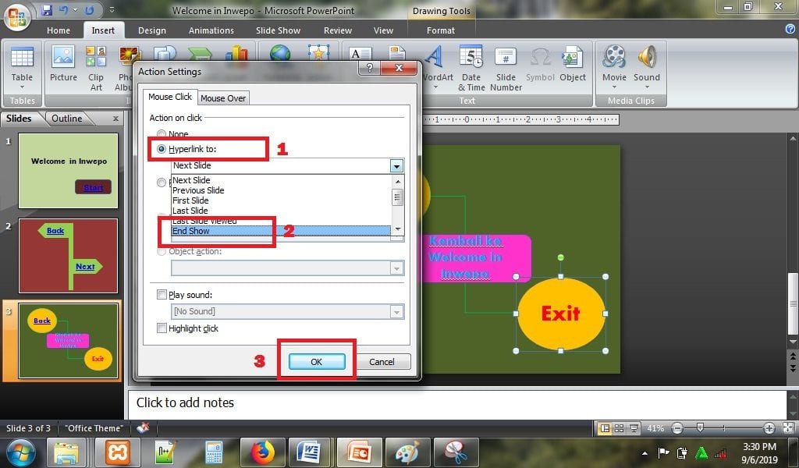Open the Review ribbon tab

(337, 30)
